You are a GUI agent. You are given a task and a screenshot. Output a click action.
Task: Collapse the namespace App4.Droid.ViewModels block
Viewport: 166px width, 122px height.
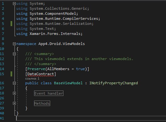[x=14, y=44]
